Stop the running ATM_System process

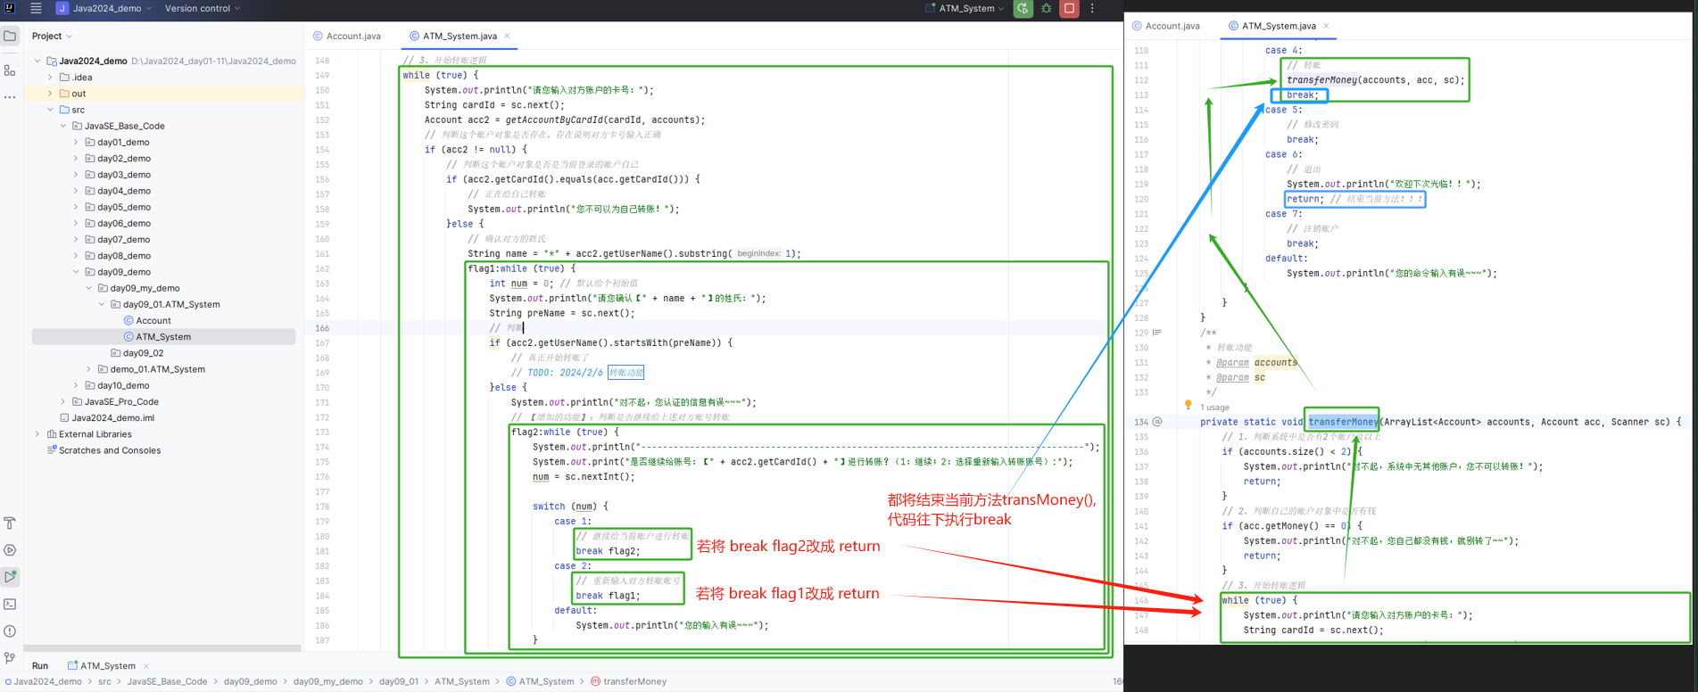pyautogui.click(x=1069, y=9)
